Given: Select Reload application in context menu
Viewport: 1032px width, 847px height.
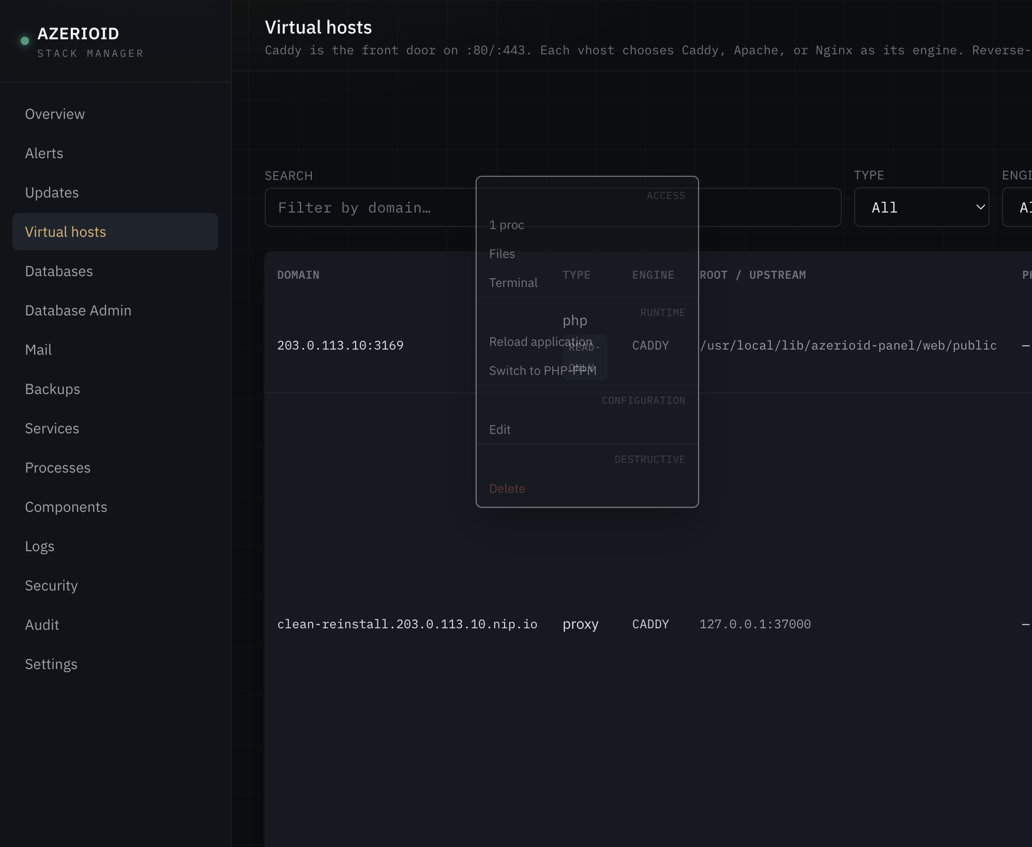Looking at the screenshot, I should 587,342.
